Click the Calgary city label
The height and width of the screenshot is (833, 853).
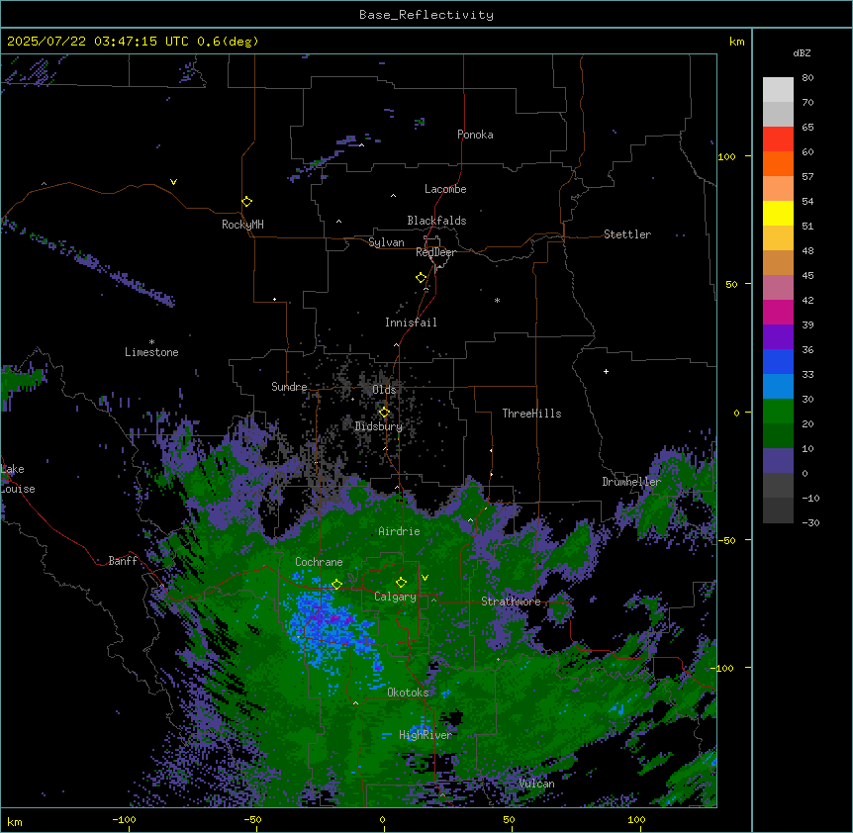point(395,597)
